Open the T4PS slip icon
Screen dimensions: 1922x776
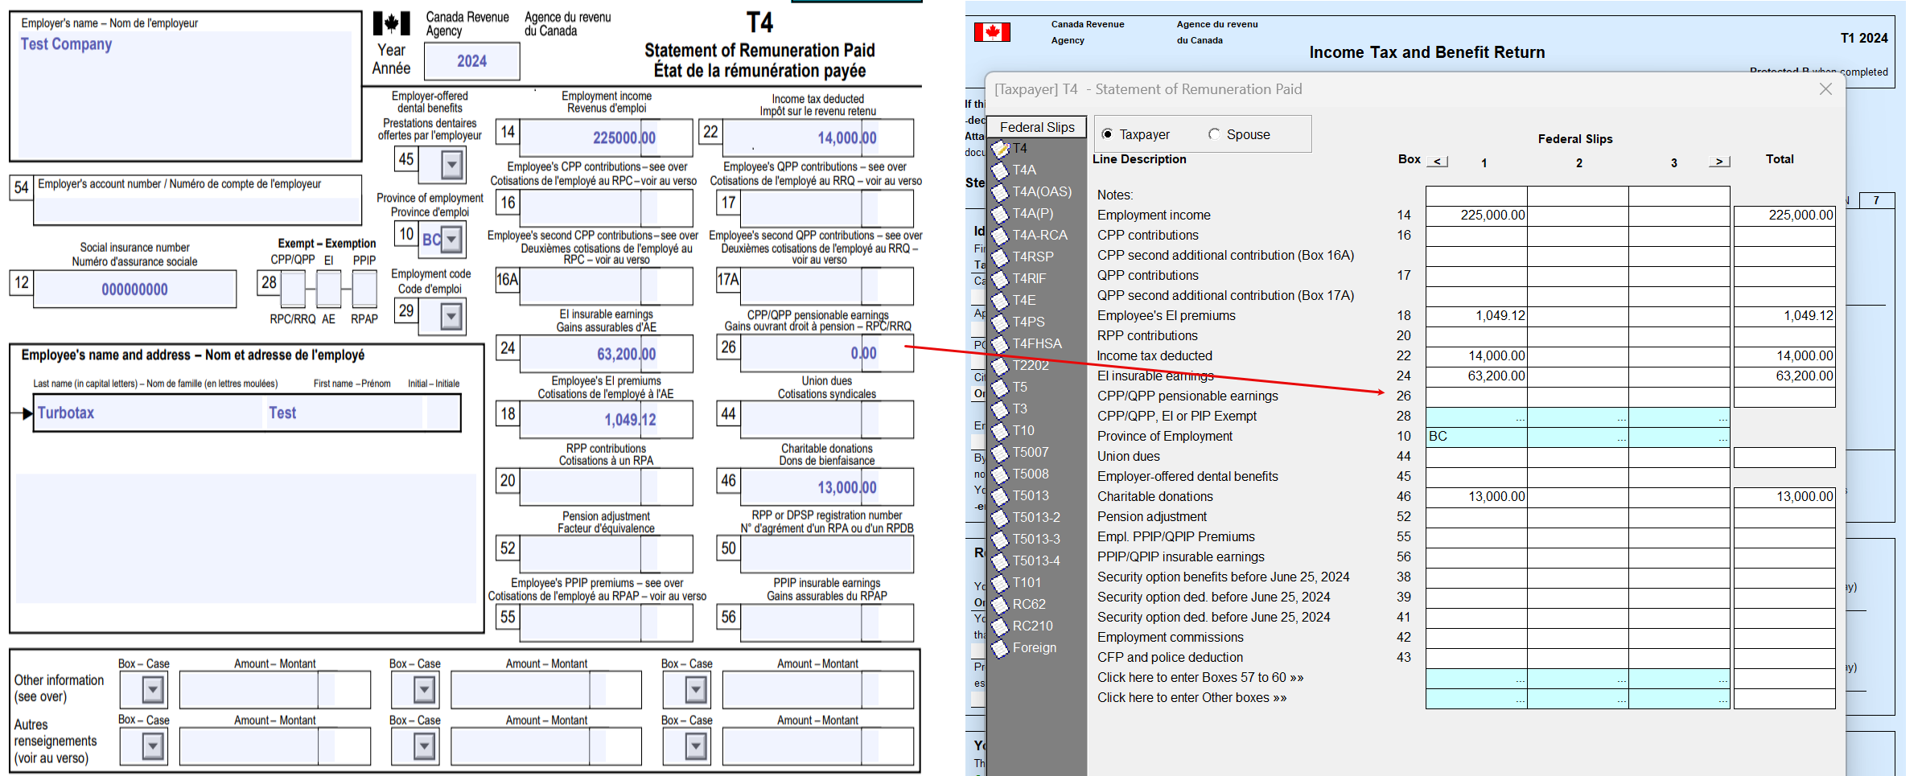tap(1000, 322)
